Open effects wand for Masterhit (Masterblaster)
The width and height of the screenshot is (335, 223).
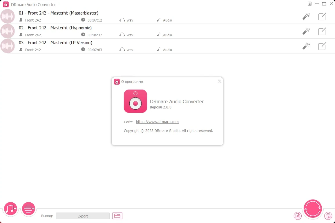click(306, 16)
